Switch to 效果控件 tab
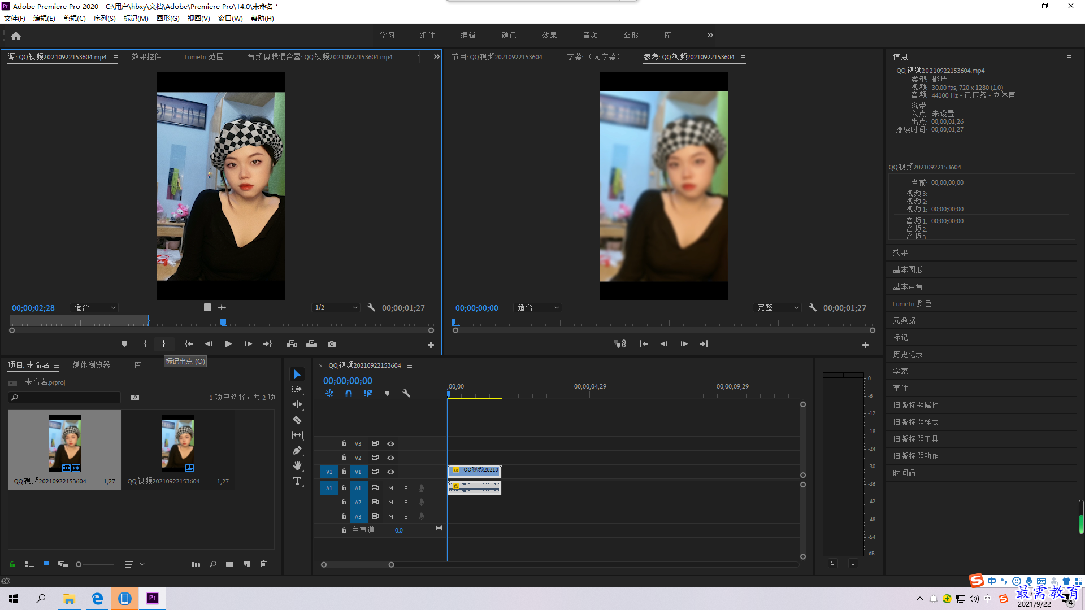1085x610 pixels. coord(146,57)
